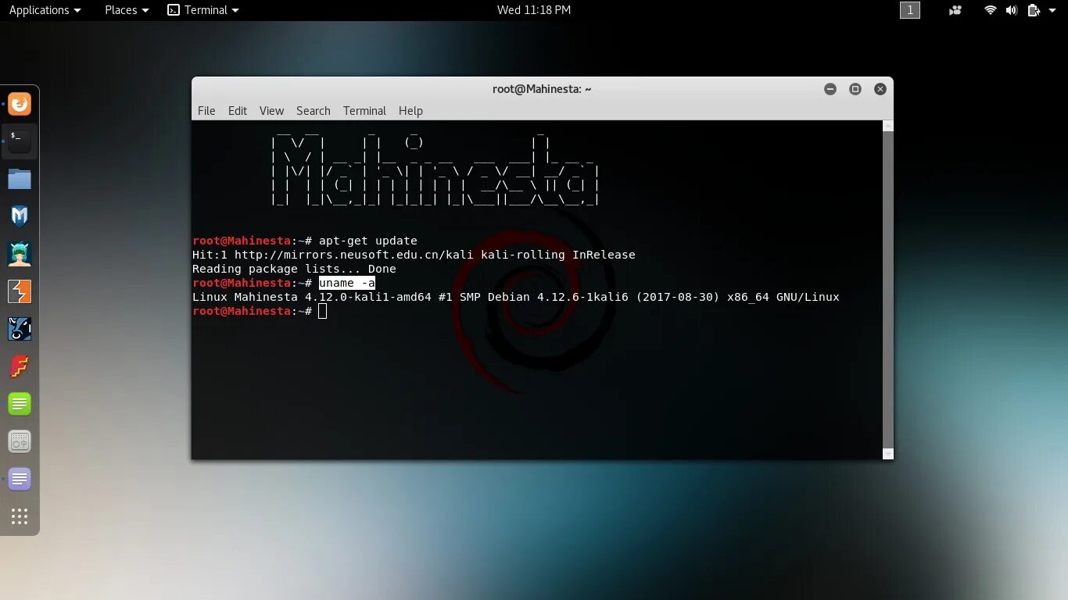Image resolution: width=1068 pixels, height=600 pixels.
Task: Click the workspace indicator numbered 1
Action: pos(910,10)
